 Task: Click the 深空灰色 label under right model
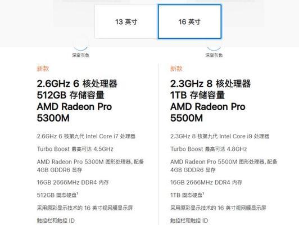click(x=214, y=55)
